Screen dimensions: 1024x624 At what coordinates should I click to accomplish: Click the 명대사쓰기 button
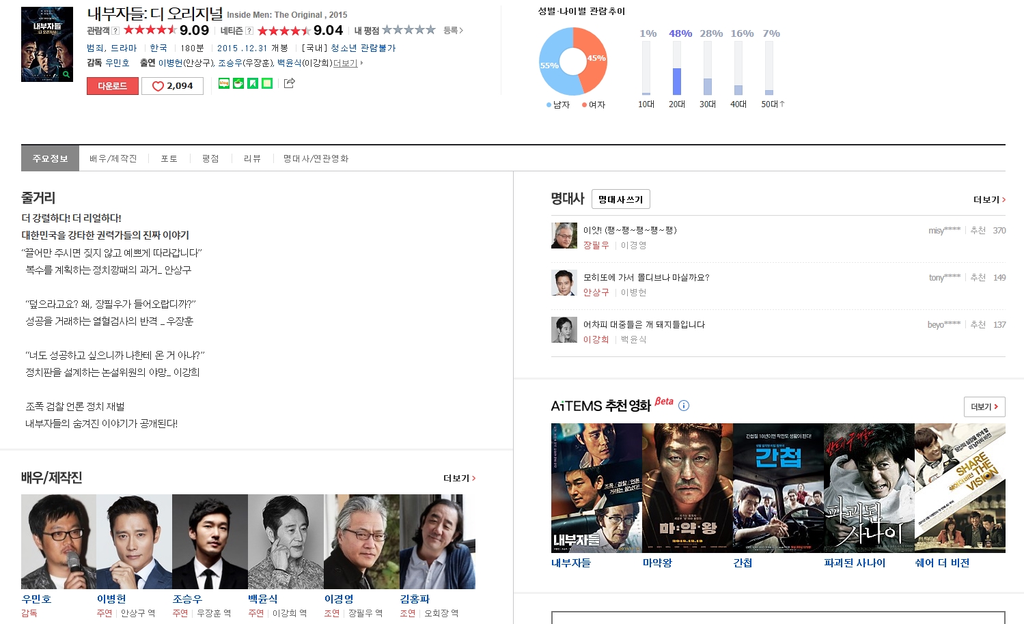click(620, 199)
